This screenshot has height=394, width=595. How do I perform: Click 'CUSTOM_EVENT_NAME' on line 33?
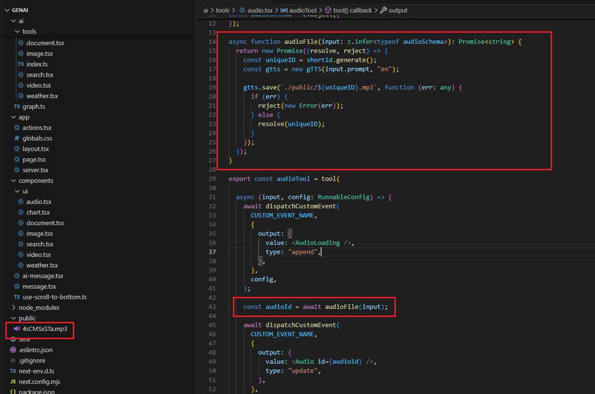282,215
